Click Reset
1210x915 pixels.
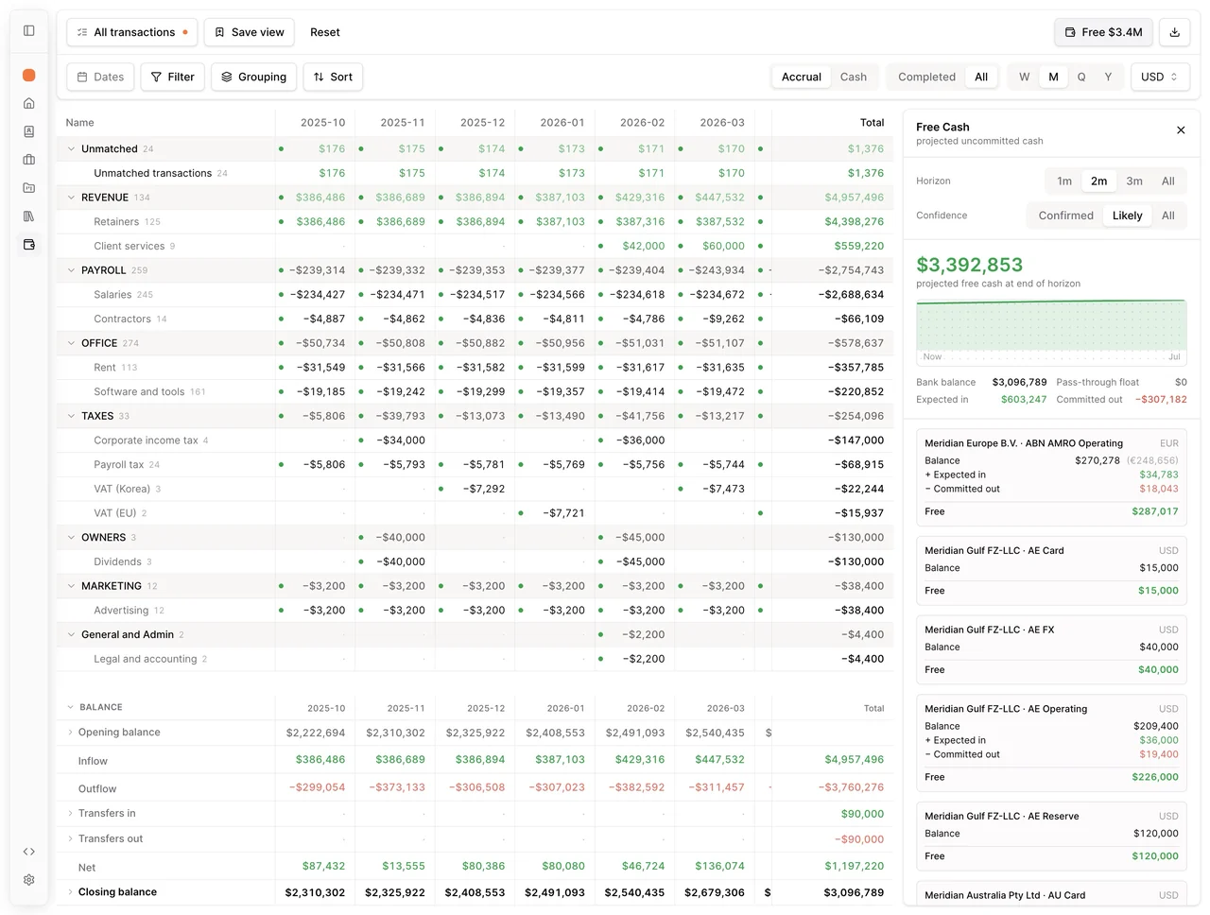point(325,32)
